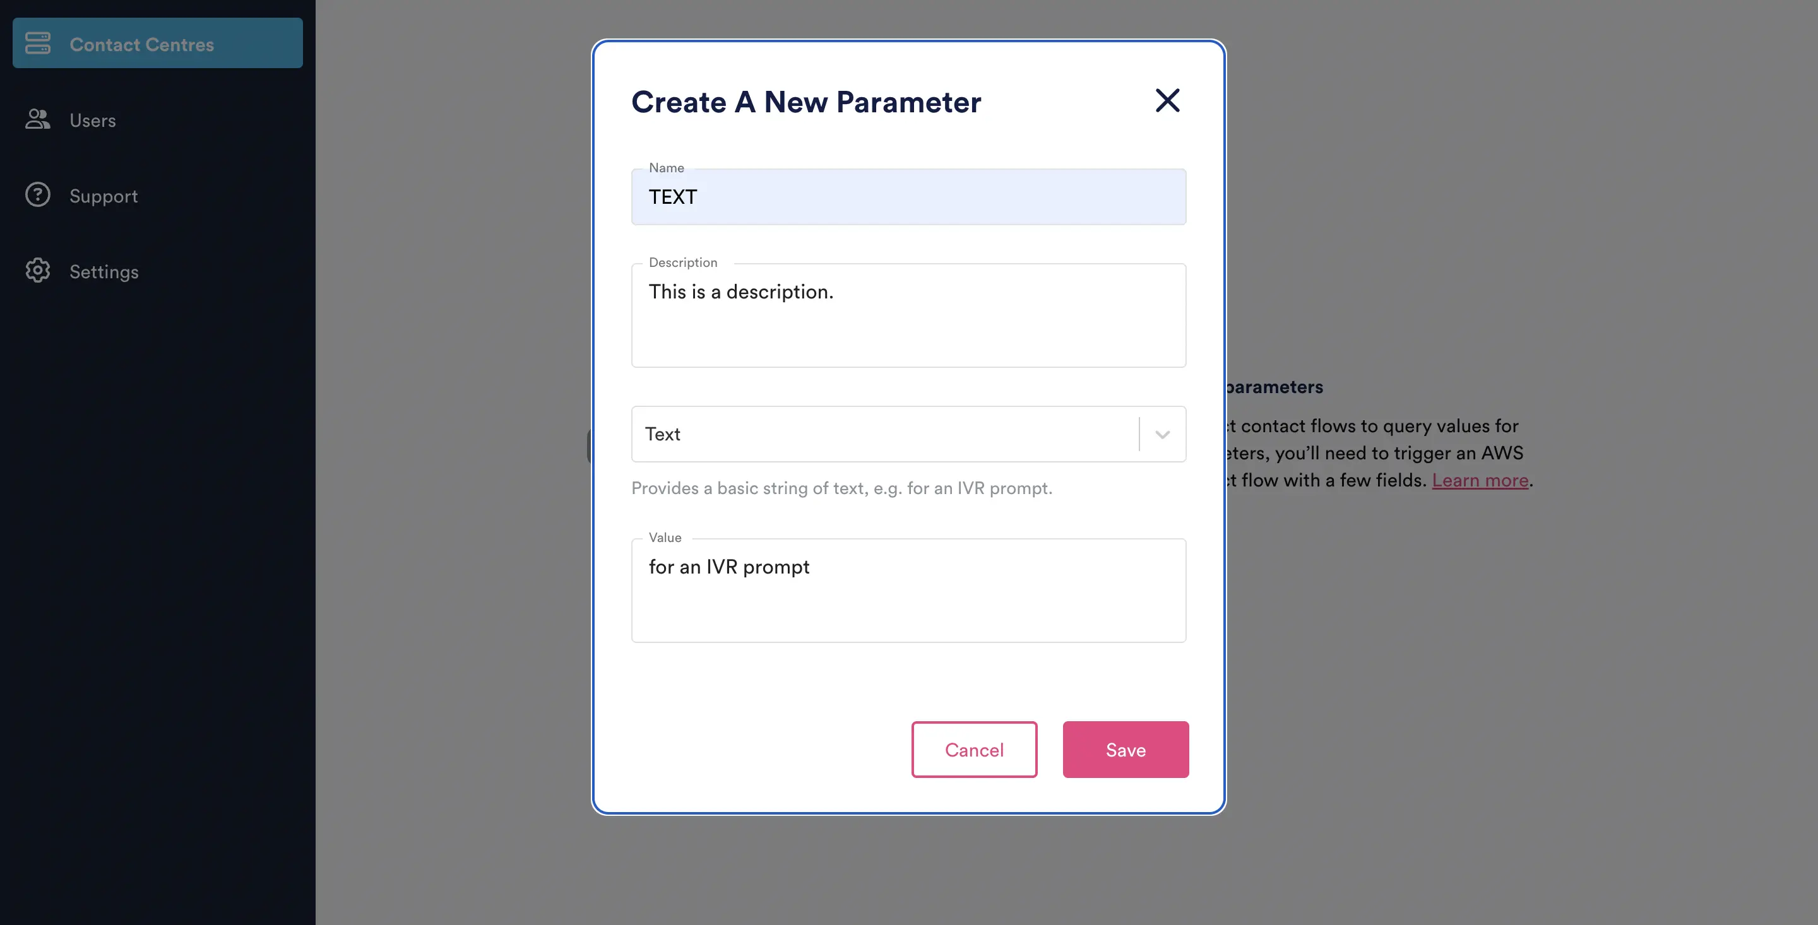Click the Contact Centres icon

point(37,42)
